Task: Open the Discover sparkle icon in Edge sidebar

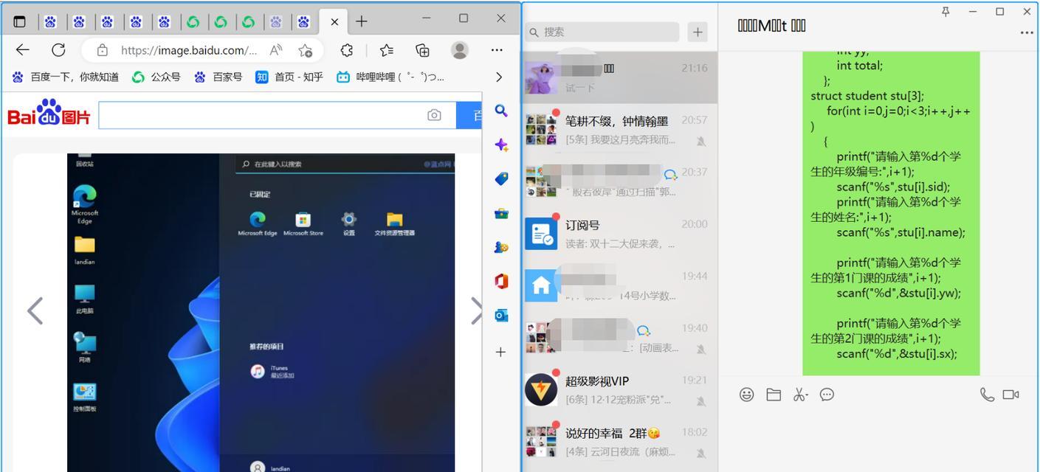Action: [501, 145]
